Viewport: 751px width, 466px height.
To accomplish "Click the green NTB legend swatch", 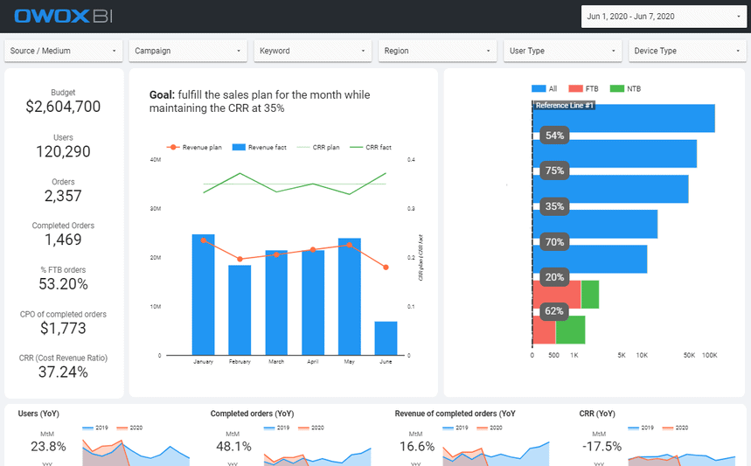I will pyautogui.click(x=617, y=88).
